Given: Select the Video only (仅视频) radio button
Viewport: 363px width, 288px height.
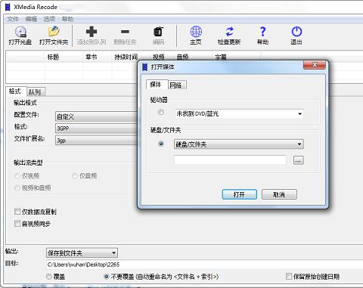Looking at the screenshot, I should (17, 176).
